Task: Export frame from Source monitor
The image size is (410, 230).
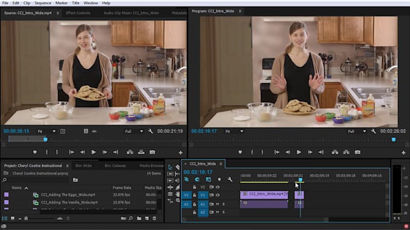Action: pyautogui.click(x=152, y=152)
